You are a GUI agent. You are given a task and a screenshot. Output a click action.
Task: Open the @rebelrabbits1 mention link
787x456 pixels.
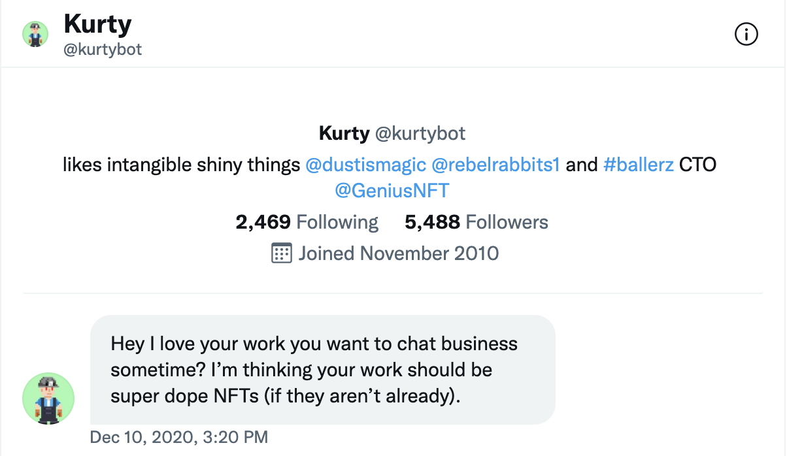coord(495,165)
